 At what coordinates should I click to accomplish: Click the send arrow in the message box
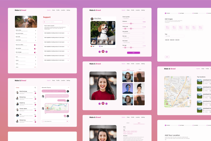[67, 121]
